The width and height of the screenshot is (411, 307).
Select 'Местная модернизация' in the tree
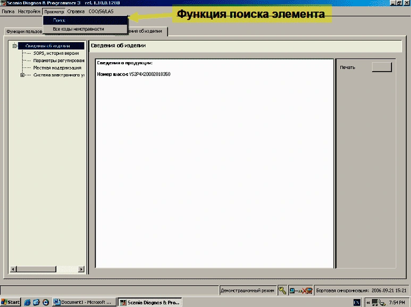click(57, 68)
